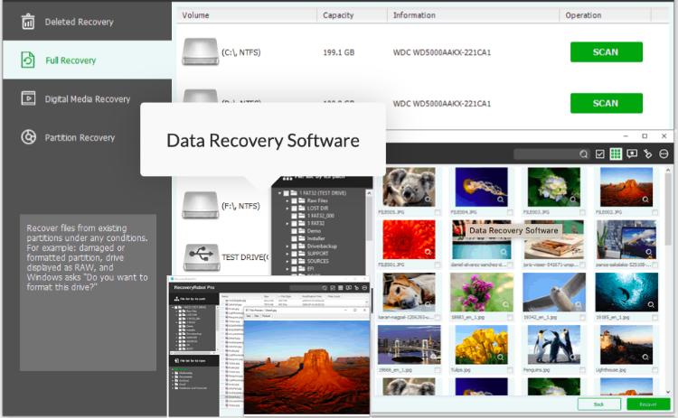Preview the red flower image via magnifier
Screen dimensions: 678x418
[428, 251]
